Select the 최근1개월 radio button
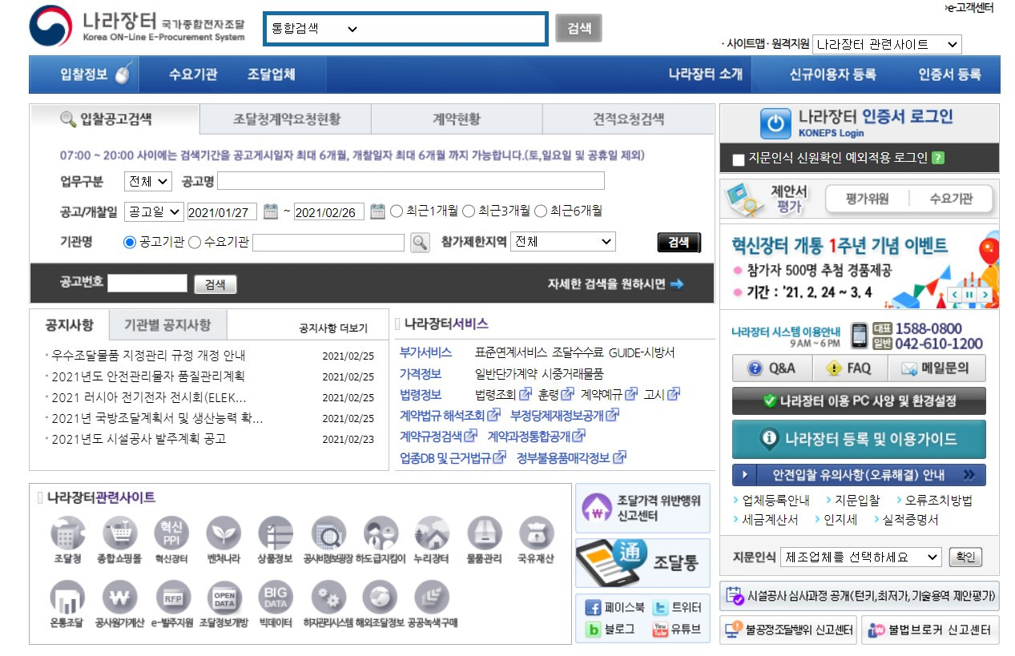 397,211
